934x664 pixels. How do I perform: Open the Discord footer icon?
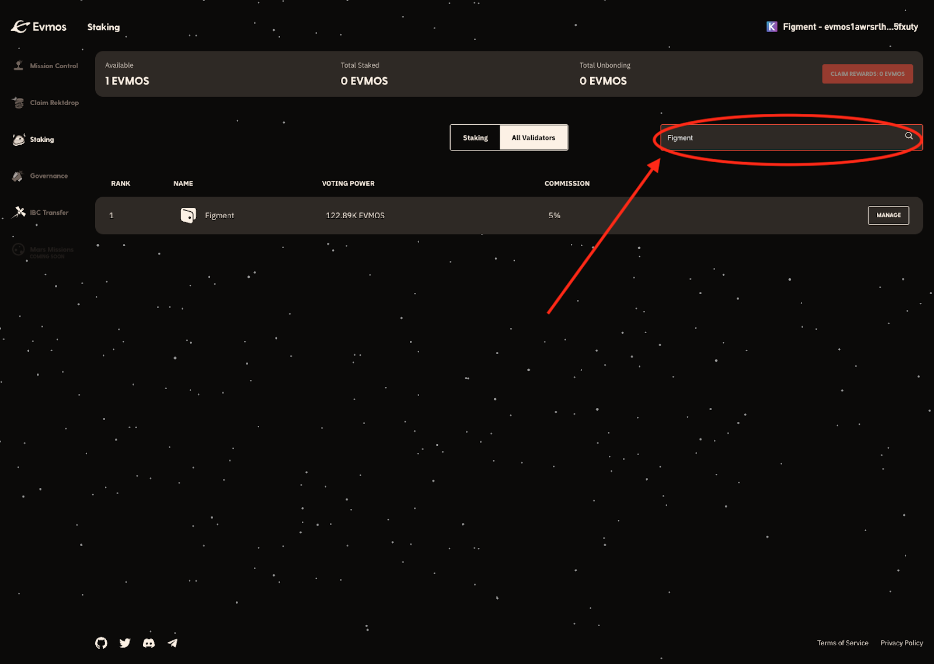pos(149,643)
